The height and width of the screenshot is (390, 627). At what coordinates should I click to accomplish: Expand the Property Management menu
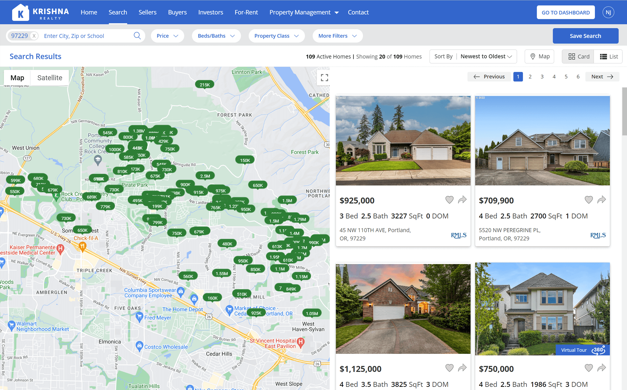(304, 12)
